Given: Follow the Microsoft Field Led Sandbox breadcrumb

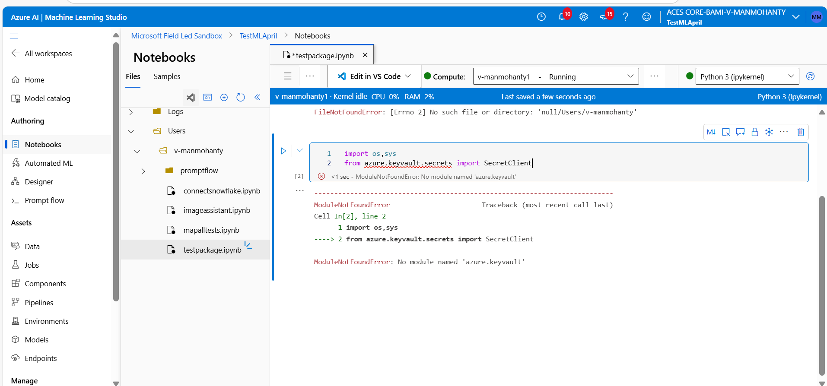Looking at the screenshot, I should [176, 36].
